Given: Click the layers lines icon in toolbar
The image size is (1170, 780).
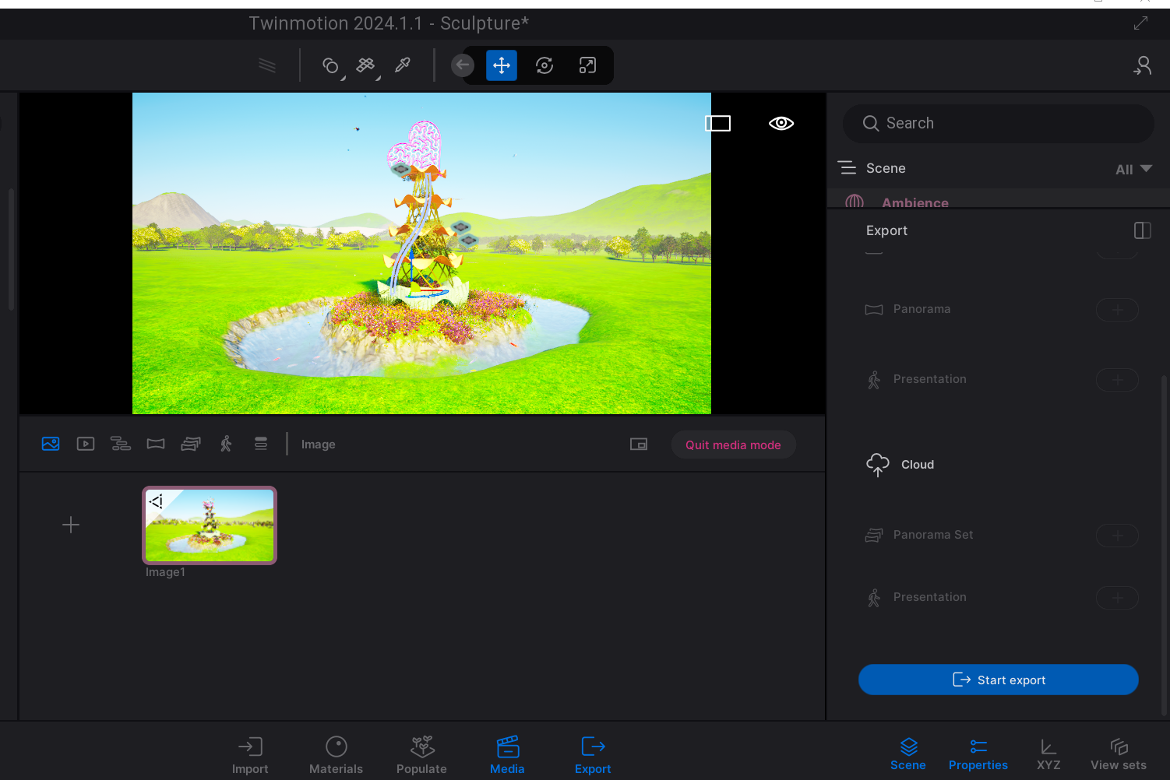Looking at the screenshot, I should pos(267,65).
